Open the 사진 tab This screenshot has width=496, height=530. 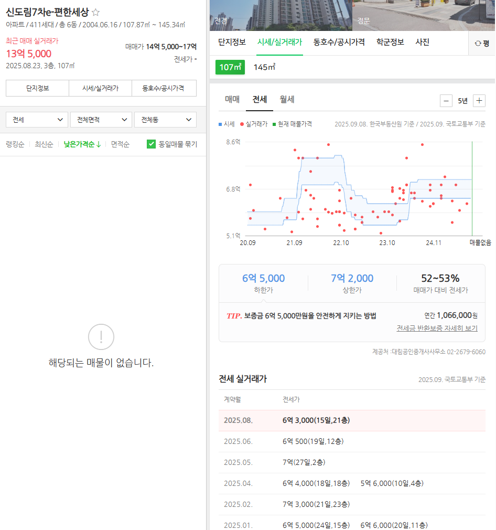pos(422,43)
